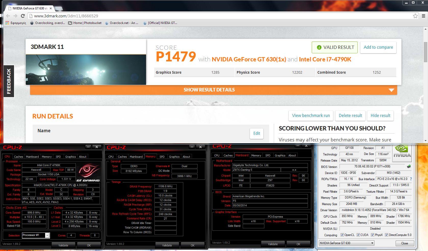The width and height of the screenshot is (428, 251).
Task: Open the [Official] NVIDIA GT bookmark
Action: 160,23
